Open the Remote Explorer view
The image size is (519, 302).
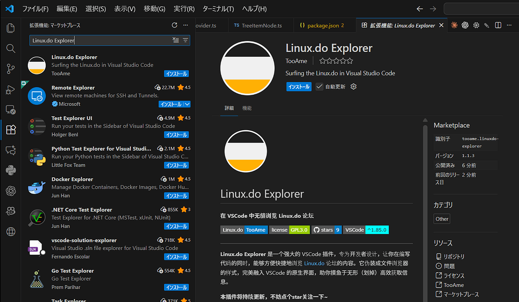pos(11,109)
